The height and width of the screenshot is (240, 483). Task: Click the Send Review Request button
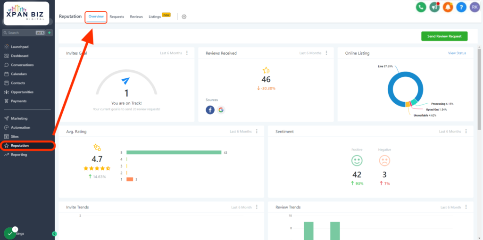[444, 36]
